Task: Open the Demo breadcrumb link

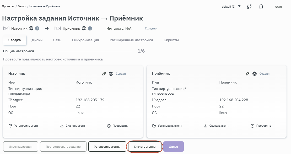Action: click(x=21, y=6)
